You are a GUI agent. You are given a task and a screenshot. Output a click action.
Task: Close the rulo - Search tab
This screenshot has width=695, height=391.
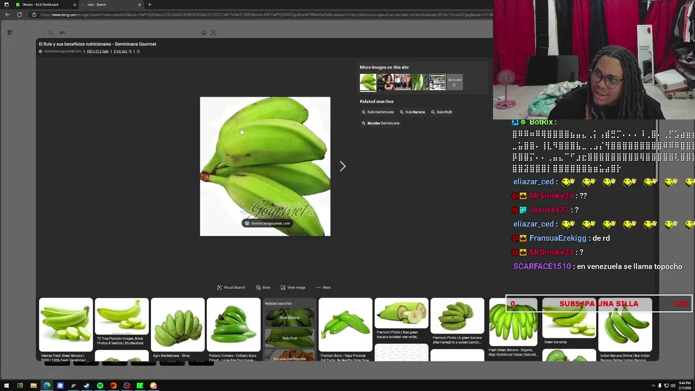tap(140, 4)
